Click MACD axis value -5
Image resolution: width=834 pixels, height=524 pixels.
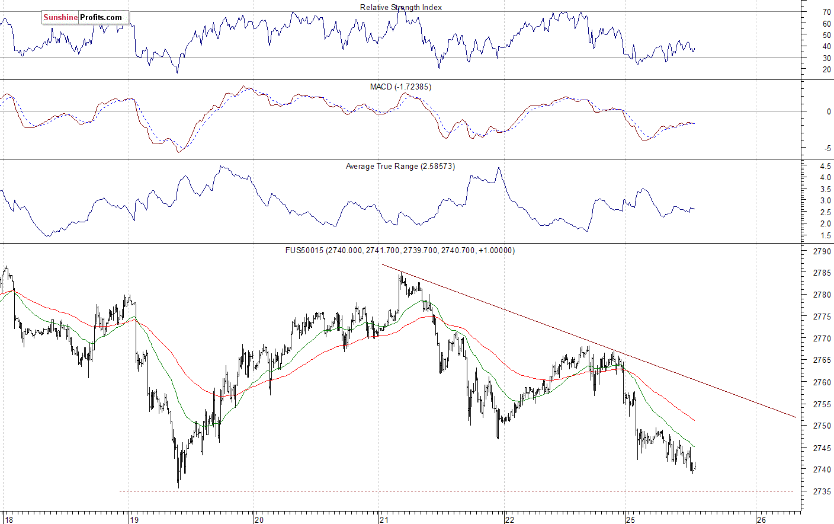pos(827,148)
